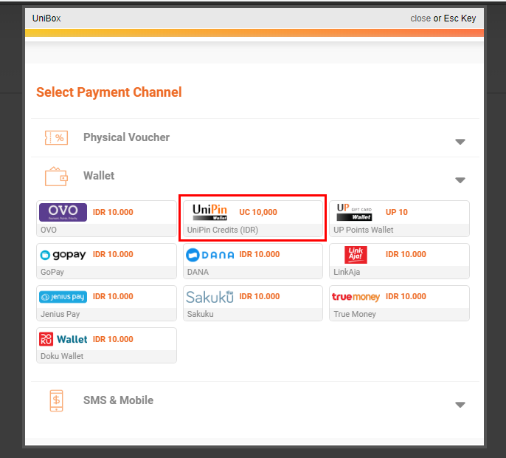
Task: Open the SMS & Mobile section heading
Action: 119,400
